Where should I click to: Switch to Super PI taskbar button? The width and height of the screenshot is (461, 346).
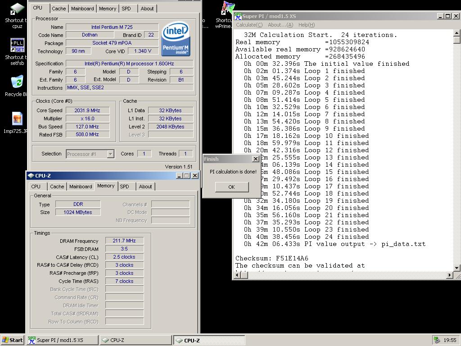click(x=62, y=340)
